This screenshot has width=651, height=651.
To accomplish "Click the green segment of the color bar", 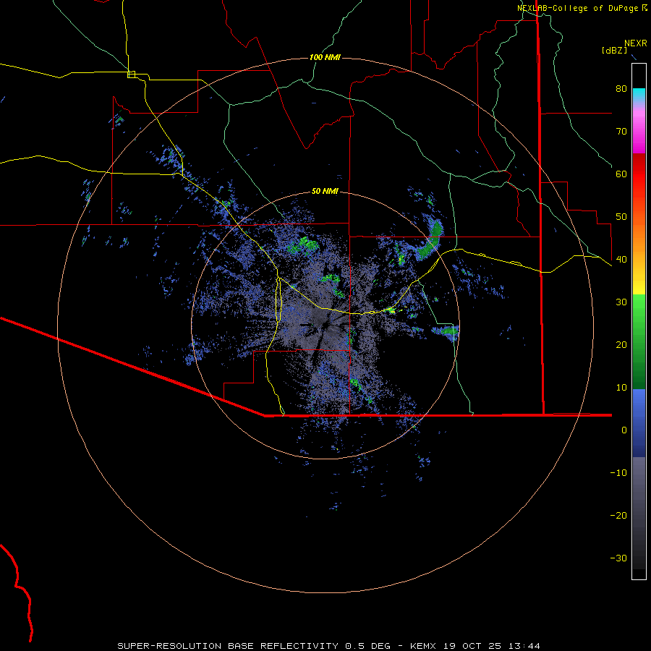I will (x=639, y=341).
